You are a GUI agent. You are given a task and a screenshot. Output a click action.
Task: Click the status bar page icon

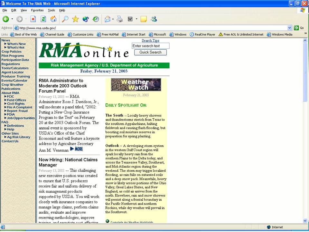(3, 227)
